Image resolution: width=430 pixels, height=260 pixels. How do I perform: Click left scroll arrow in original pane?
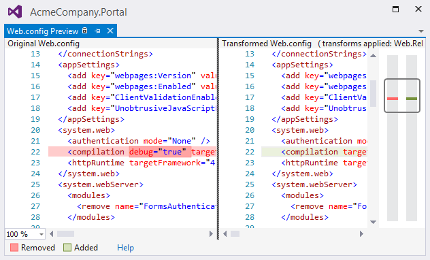(x=51, y=234)
